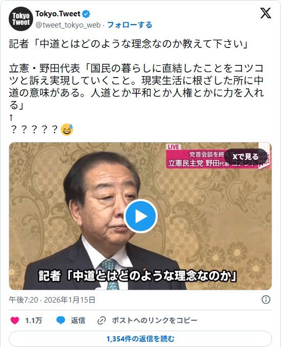Click the Xで見る button on video
The width and height of the screenshot is (290, 347).
tap(245, 157)
